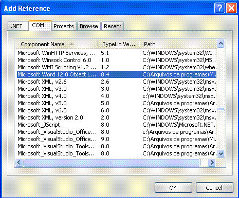This screenshot has width=239, height=198.
Task: Click the OK button
Action: pyautogui.click(x=173, y=188)
